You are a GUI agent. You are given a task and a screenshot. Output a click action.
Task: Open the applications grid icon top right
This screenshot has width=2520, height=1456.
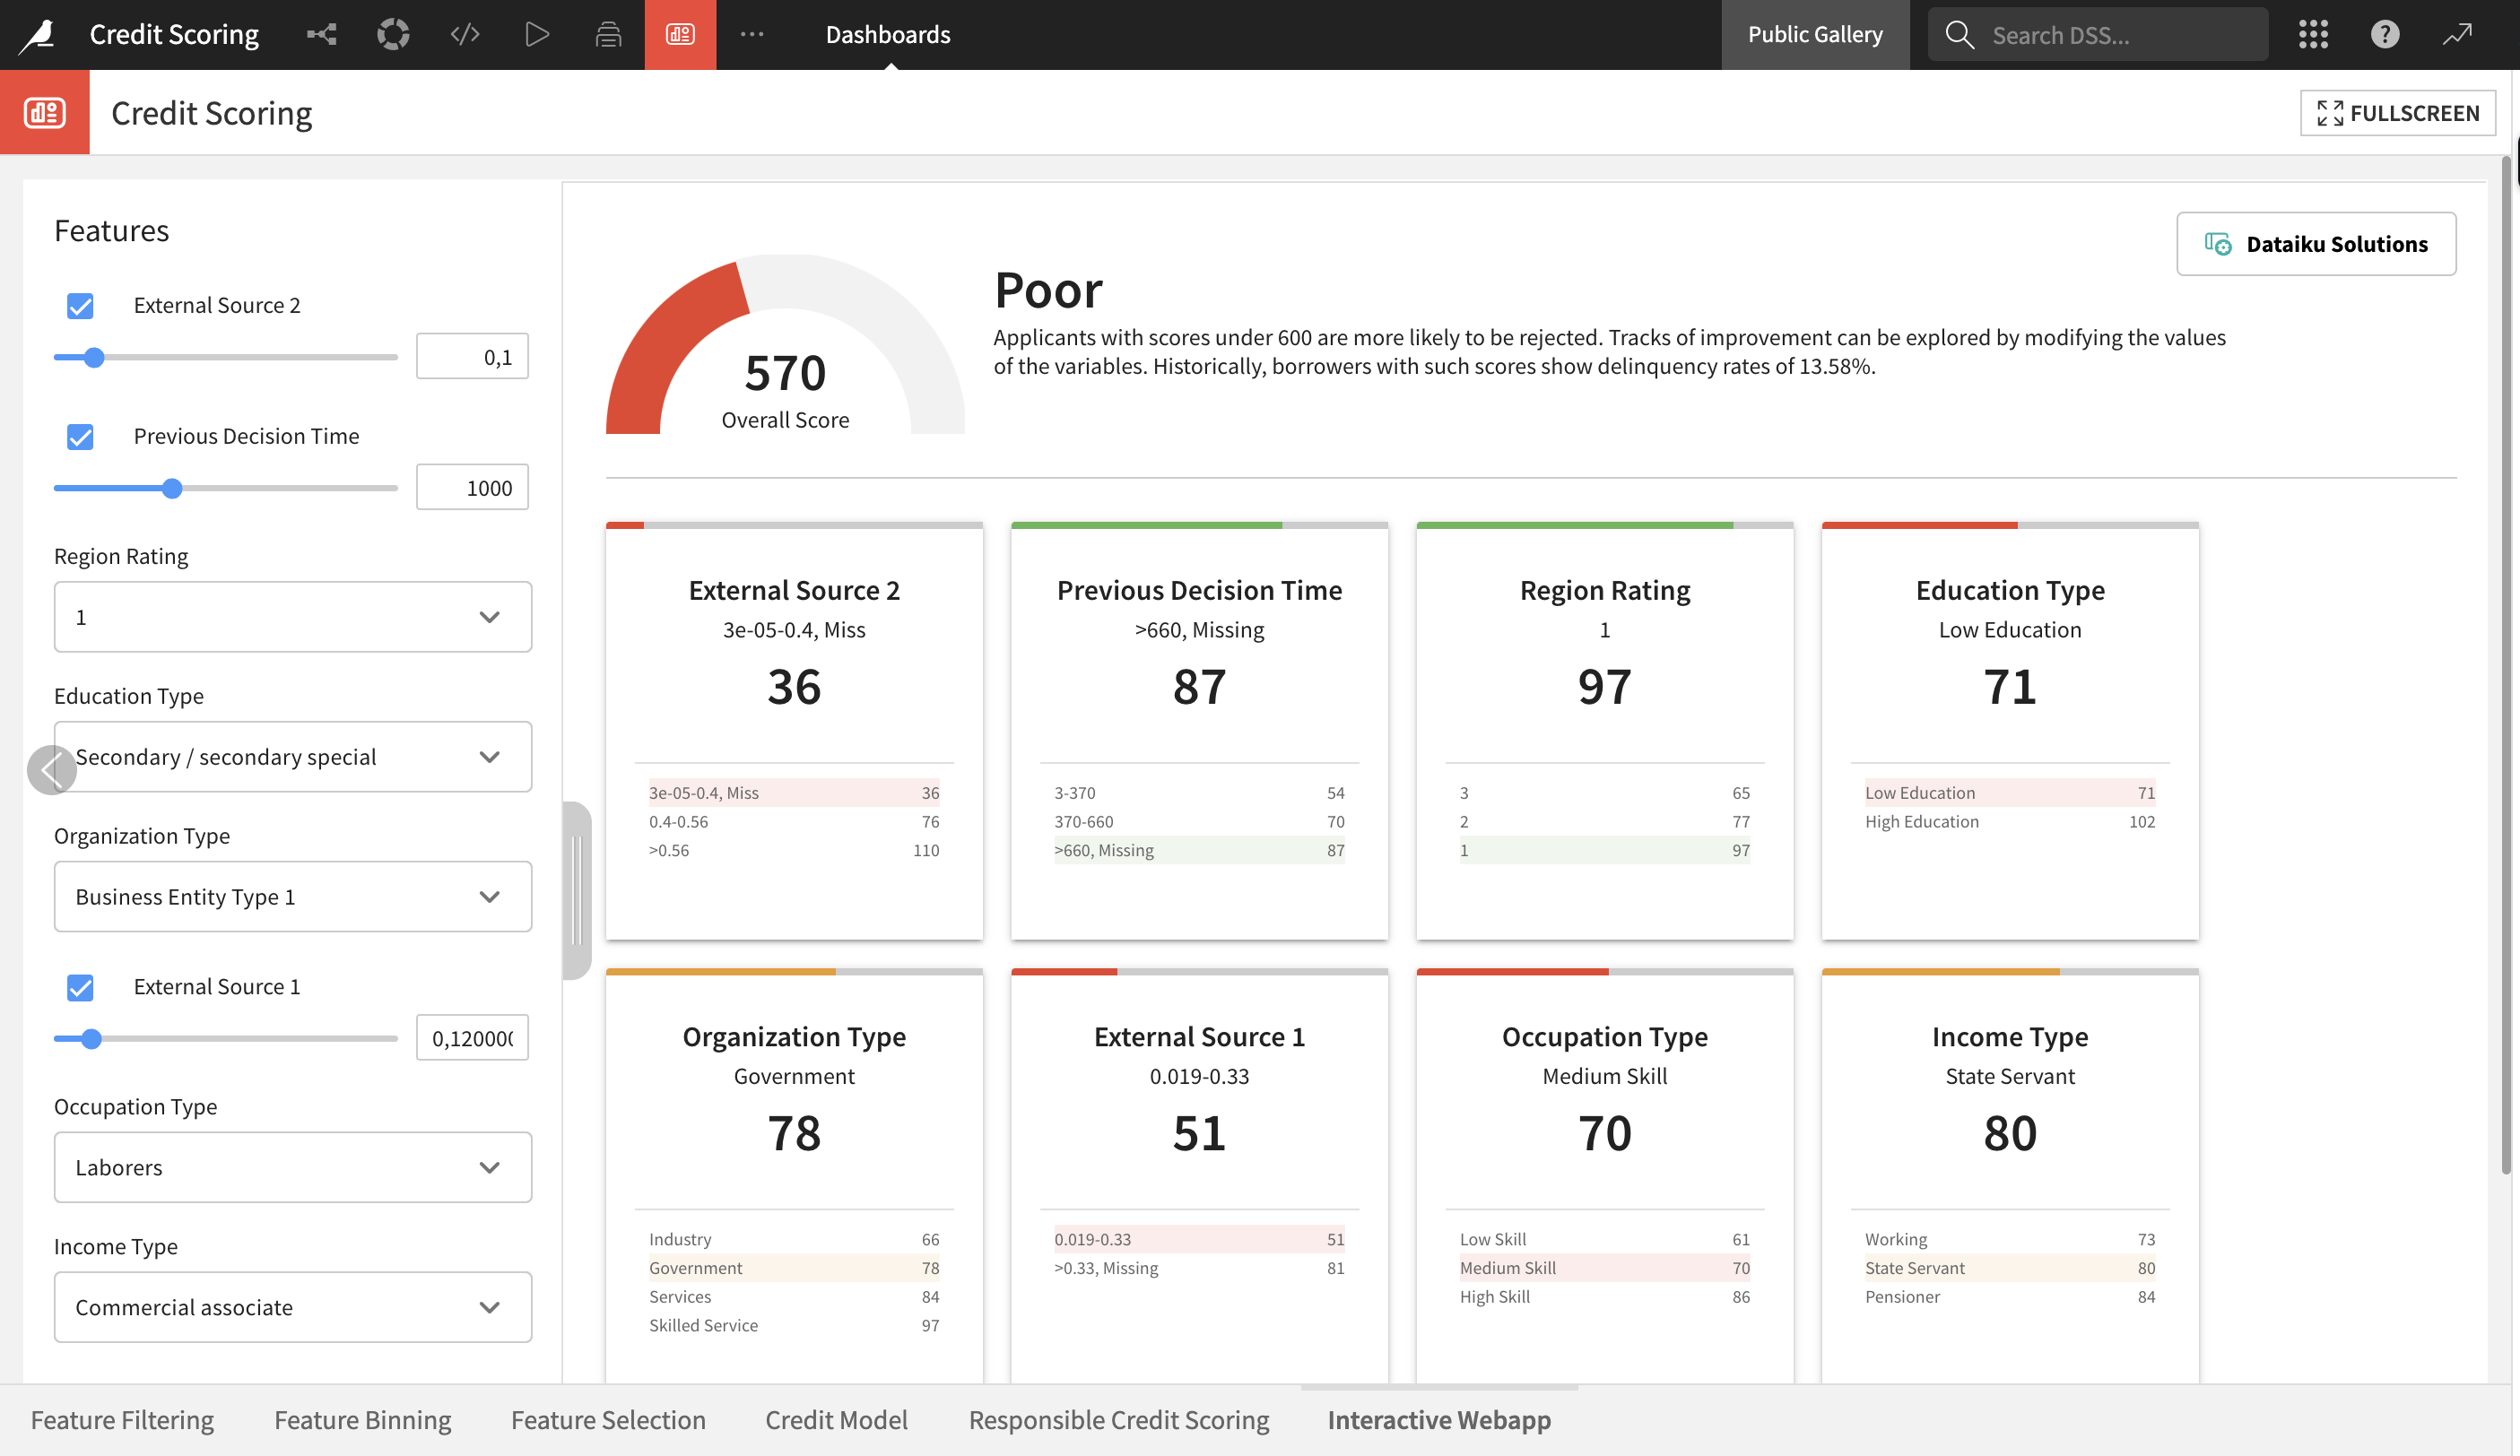point(2313,33)
